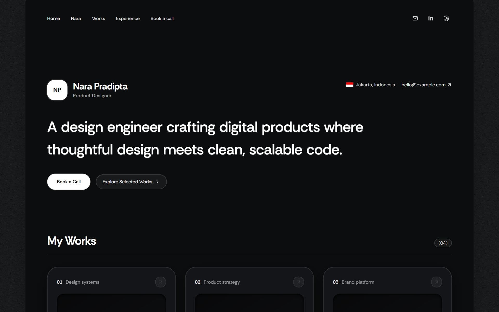Open the email envelope icon in header
Screen dimensions: 499x312
415,18
